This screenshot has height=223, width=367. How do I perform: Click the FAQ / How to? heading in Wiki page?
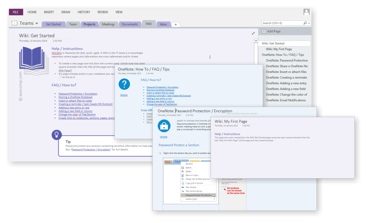coord(64,85)
